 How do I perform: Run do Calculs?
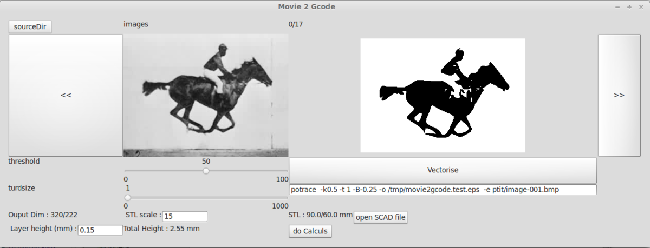tap(310, 231)
